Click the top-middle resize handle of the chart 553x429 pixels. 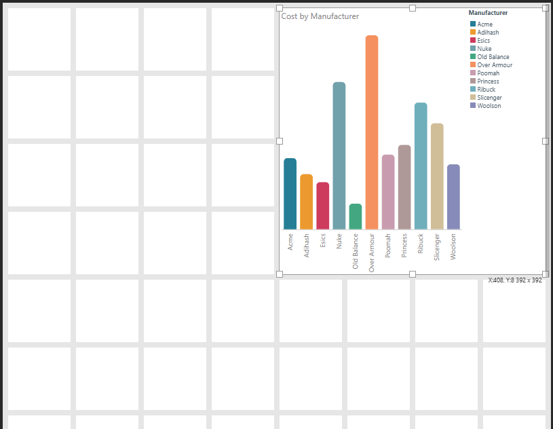pos(413,7)
